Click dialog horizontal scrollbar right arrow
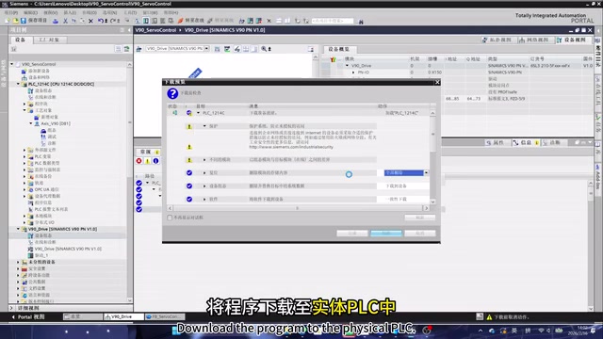 426,208
